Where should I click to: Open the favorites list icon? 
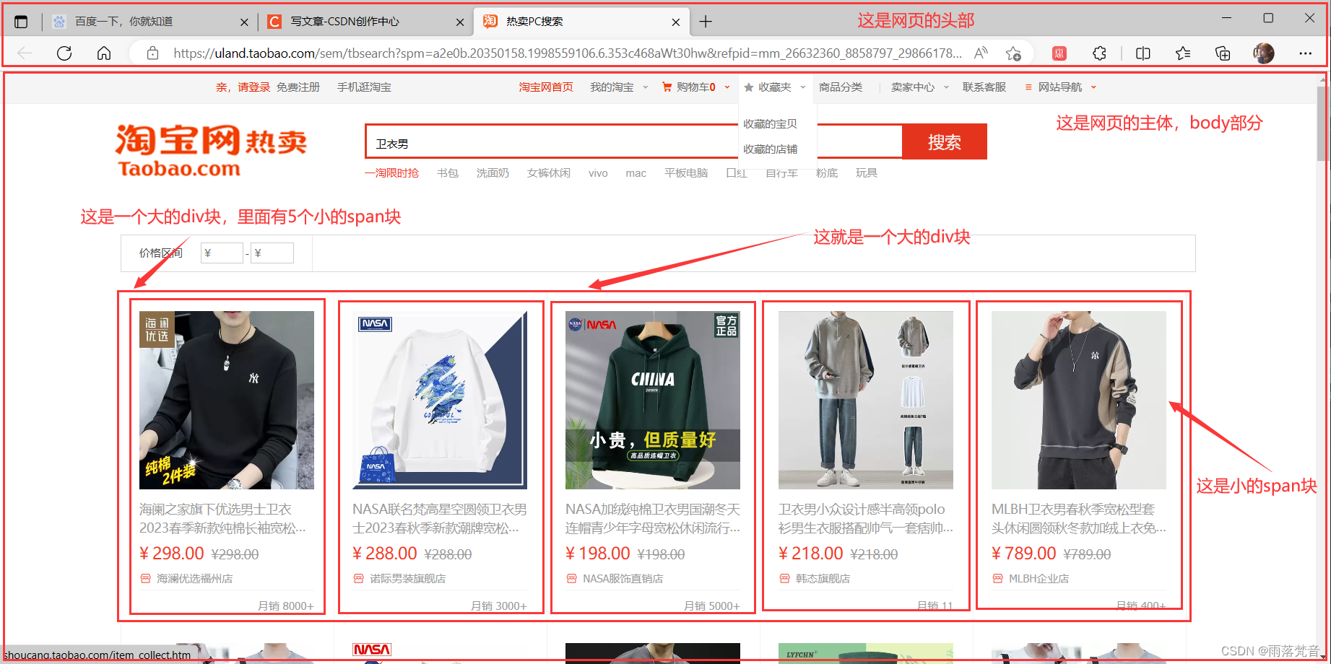coord(1183,53)
